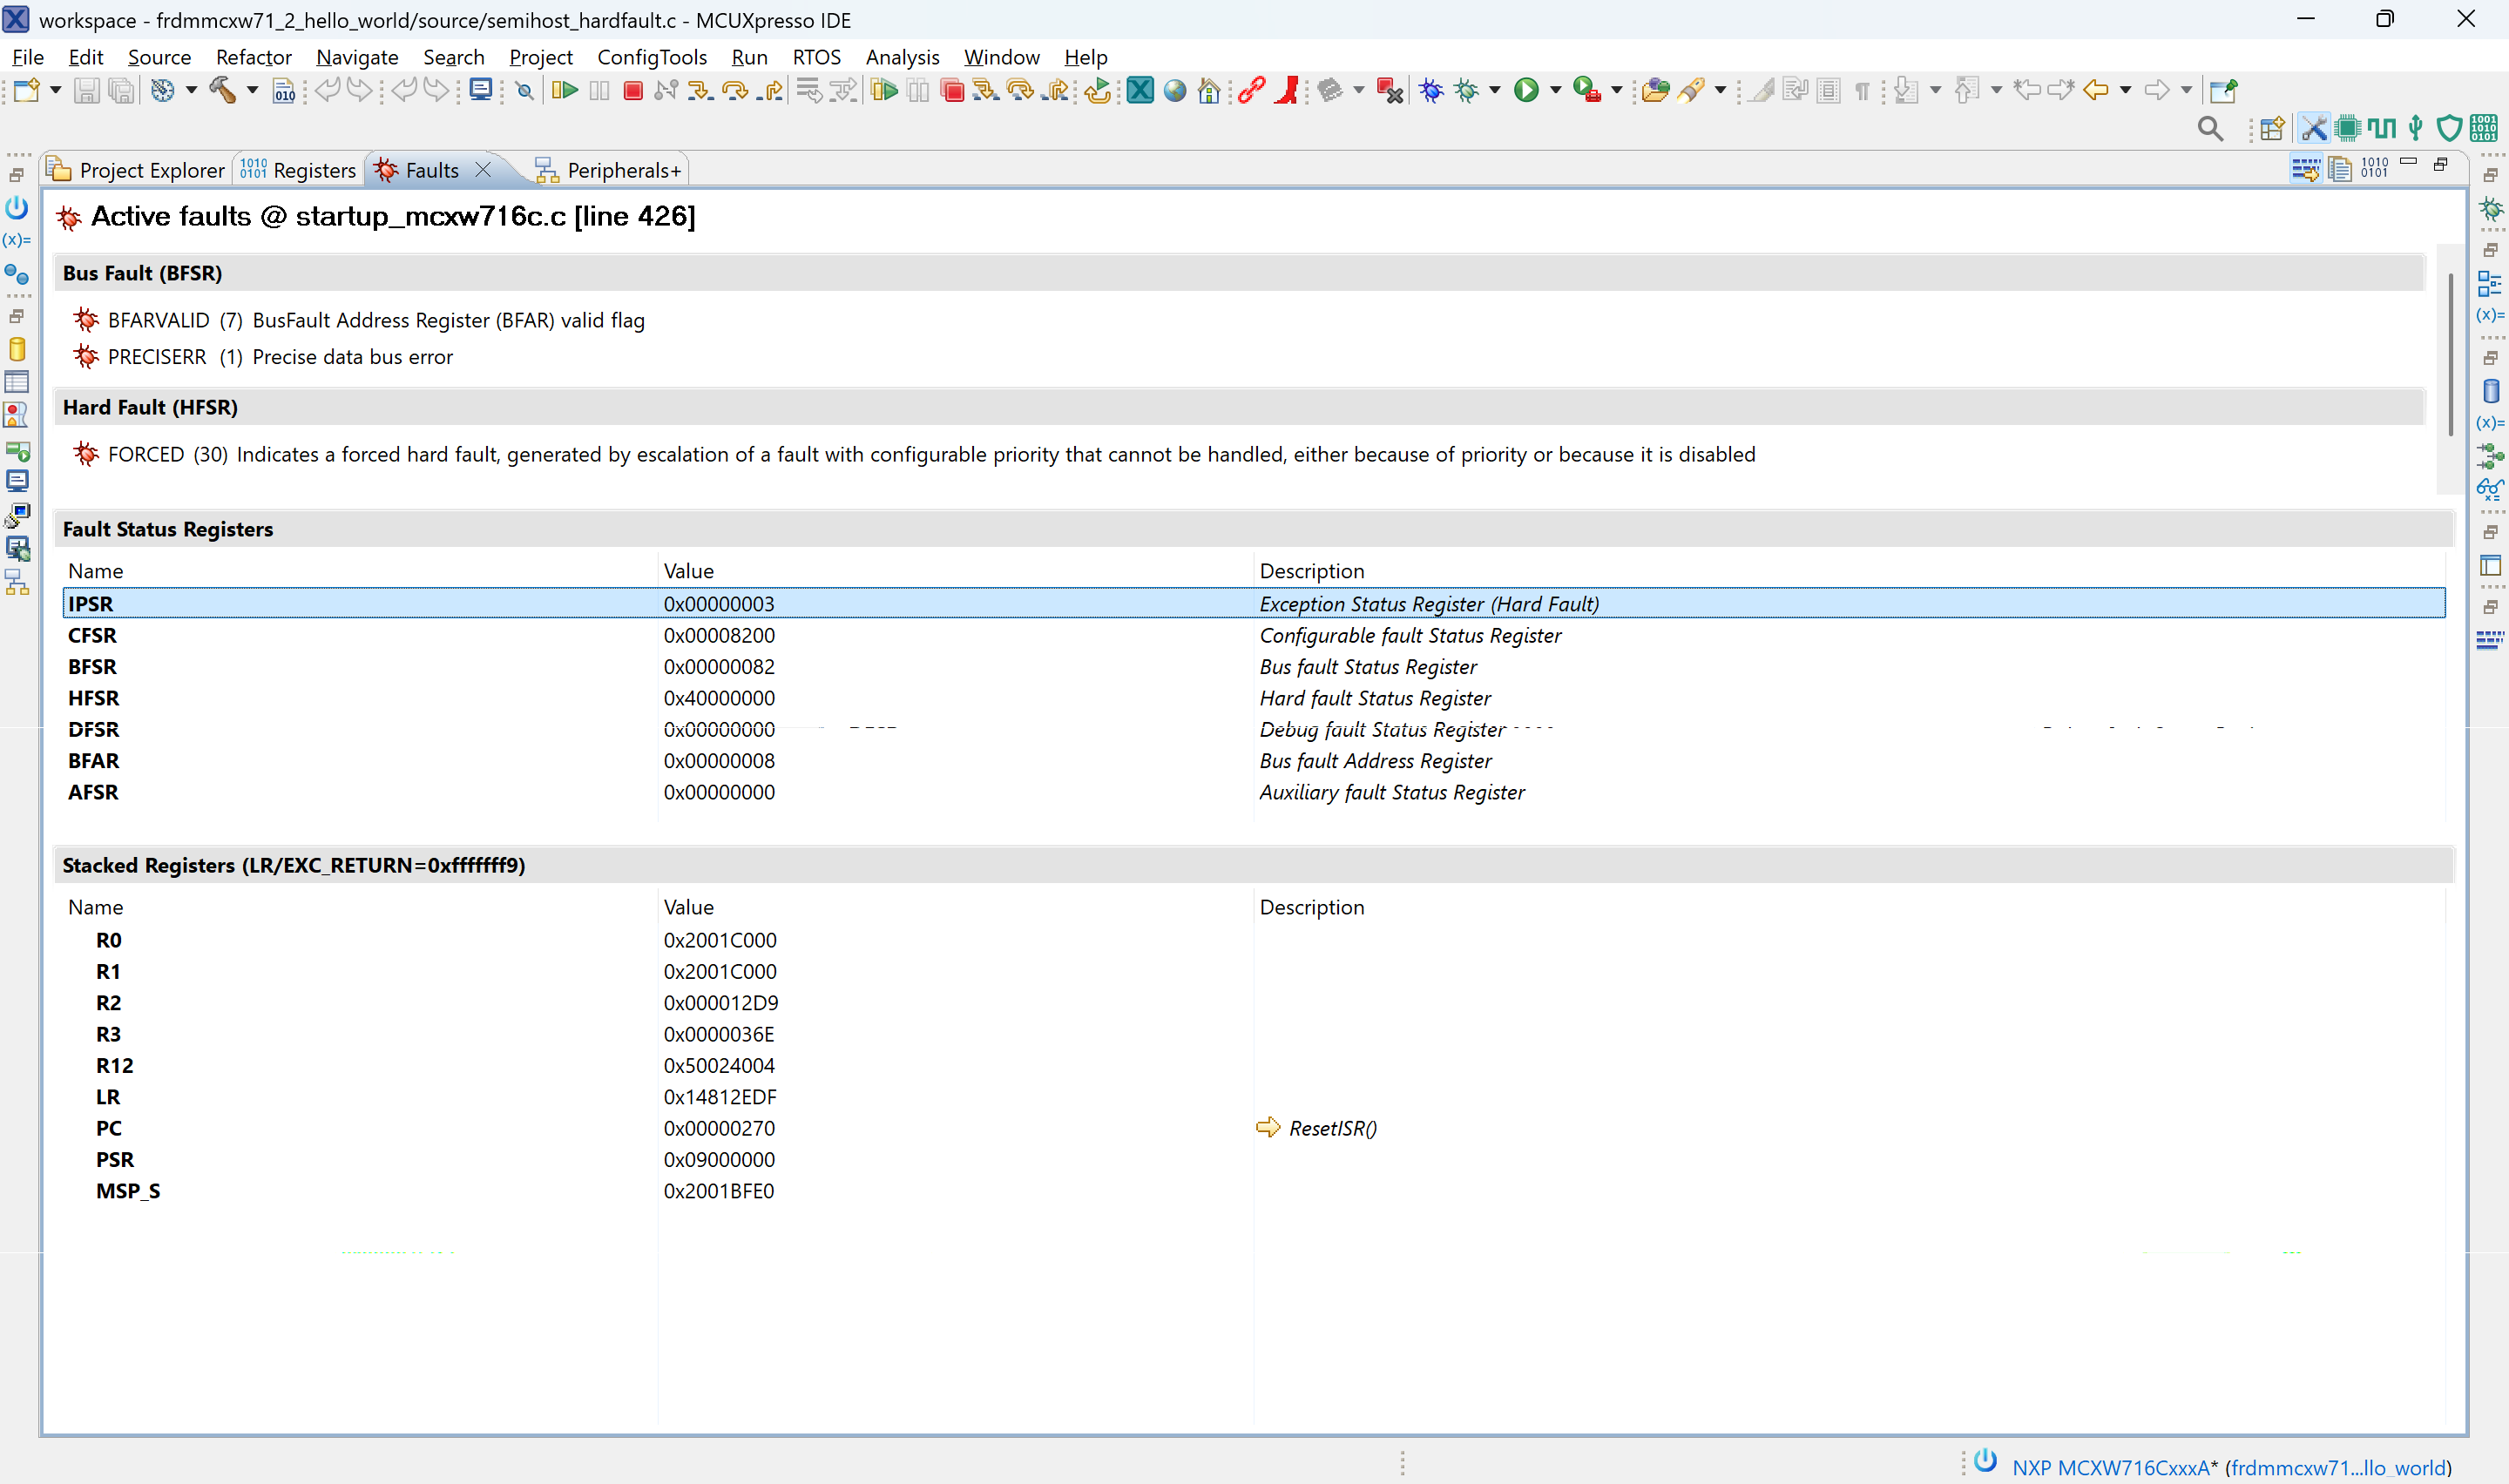Close the Faults tab

pyautogui.click(x=483, y=170)
